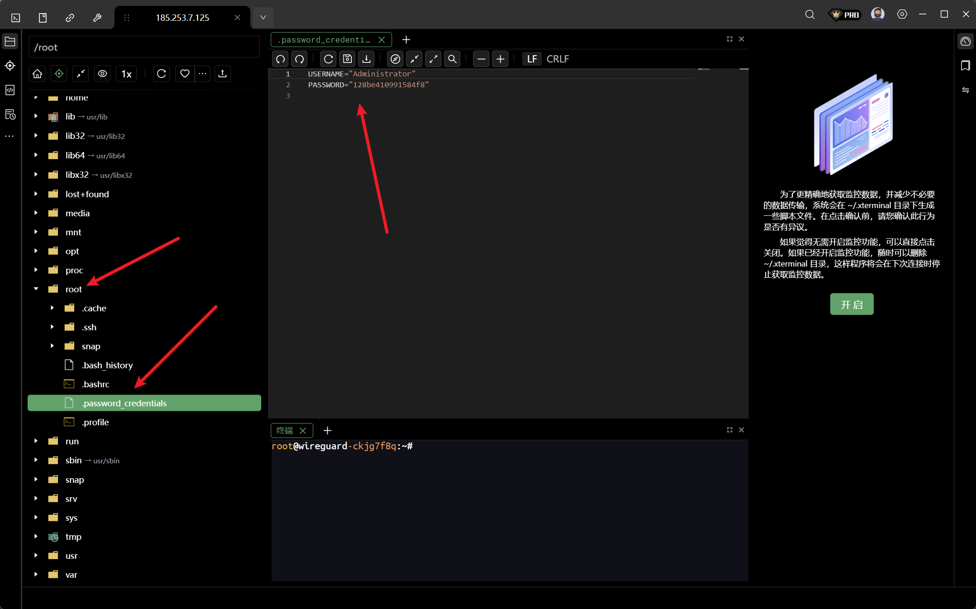Screen dimensions: 976x609
Task: Click the upload icon in file browser toolbar
Action: (222, 74)
